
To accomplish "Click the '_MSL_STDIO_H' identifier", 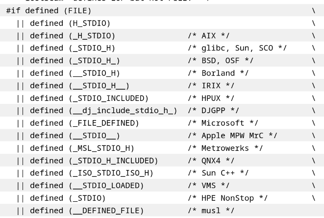I will [x=101, y=148].
